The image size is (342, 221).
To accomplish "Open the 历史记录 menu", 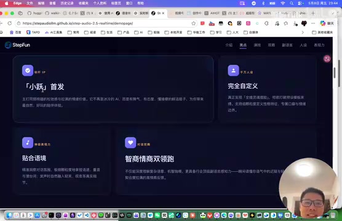I will click(x=67, y=3).
